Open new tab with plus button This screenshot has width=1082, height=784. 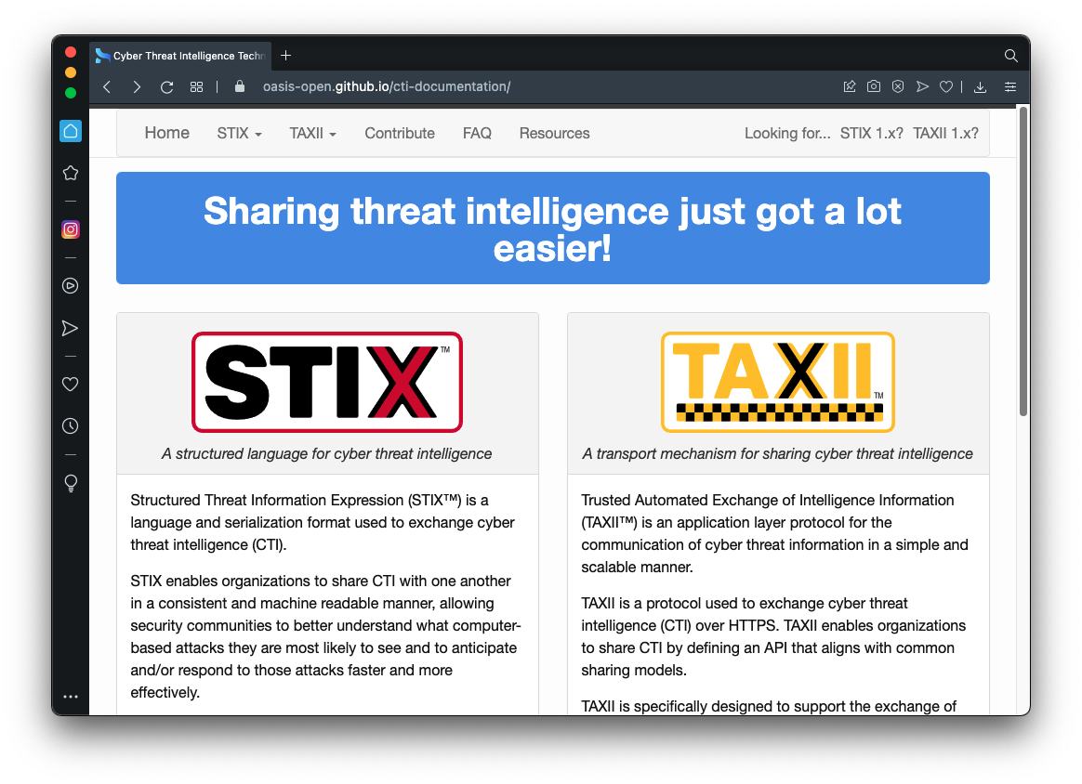(x=285, y=55)
